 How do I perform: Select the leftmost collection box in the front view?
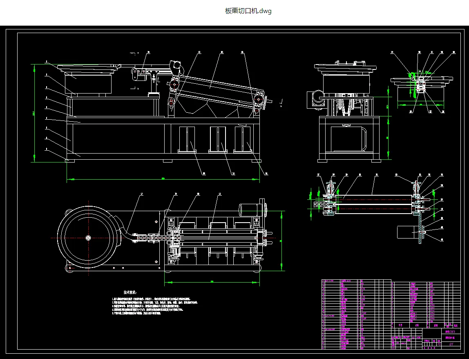click(187, 139)
